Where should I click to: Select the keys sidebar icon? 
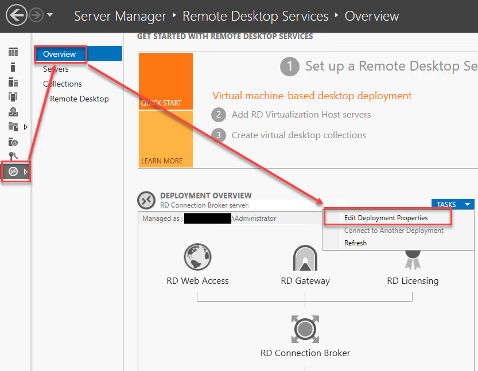pos(14,155)
